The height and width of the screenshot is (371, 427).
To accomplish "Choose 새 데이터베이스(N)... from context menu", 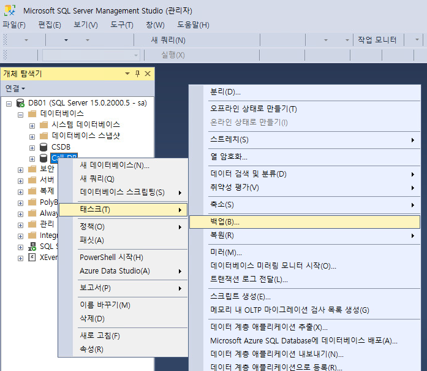I will coord(123,165).
